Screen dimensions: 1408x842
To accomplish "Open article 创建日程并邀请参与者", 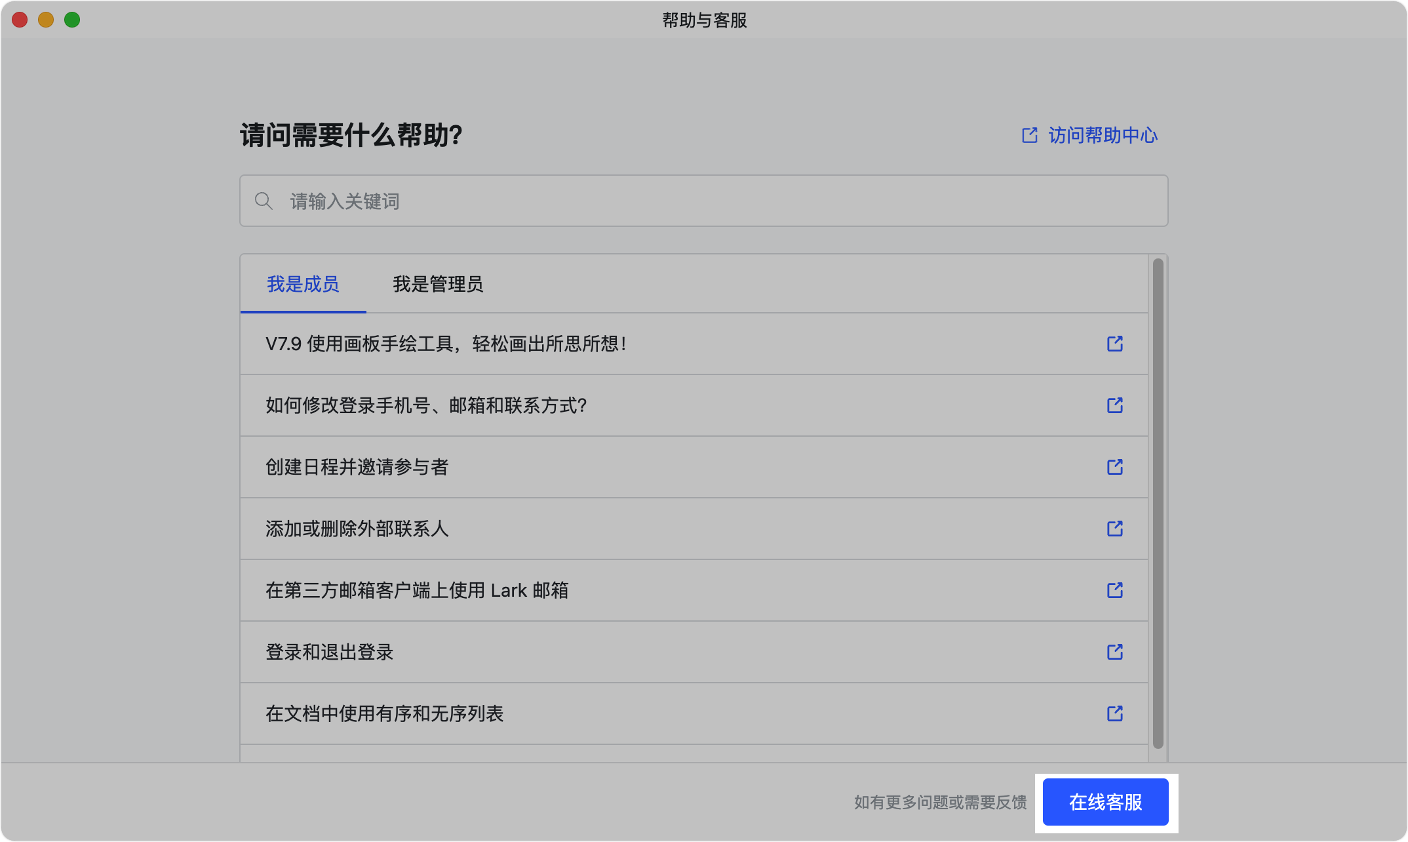I will 357,467.
